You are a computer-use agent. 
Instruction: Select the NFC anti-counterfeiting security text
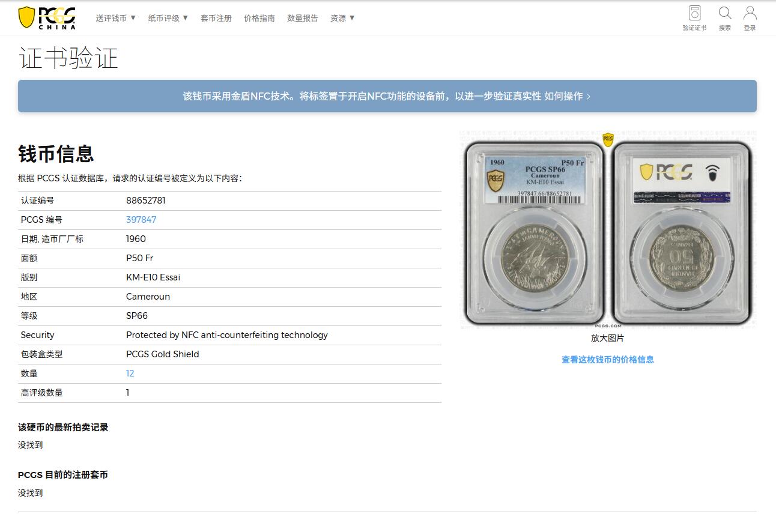(x=227, y=335)
